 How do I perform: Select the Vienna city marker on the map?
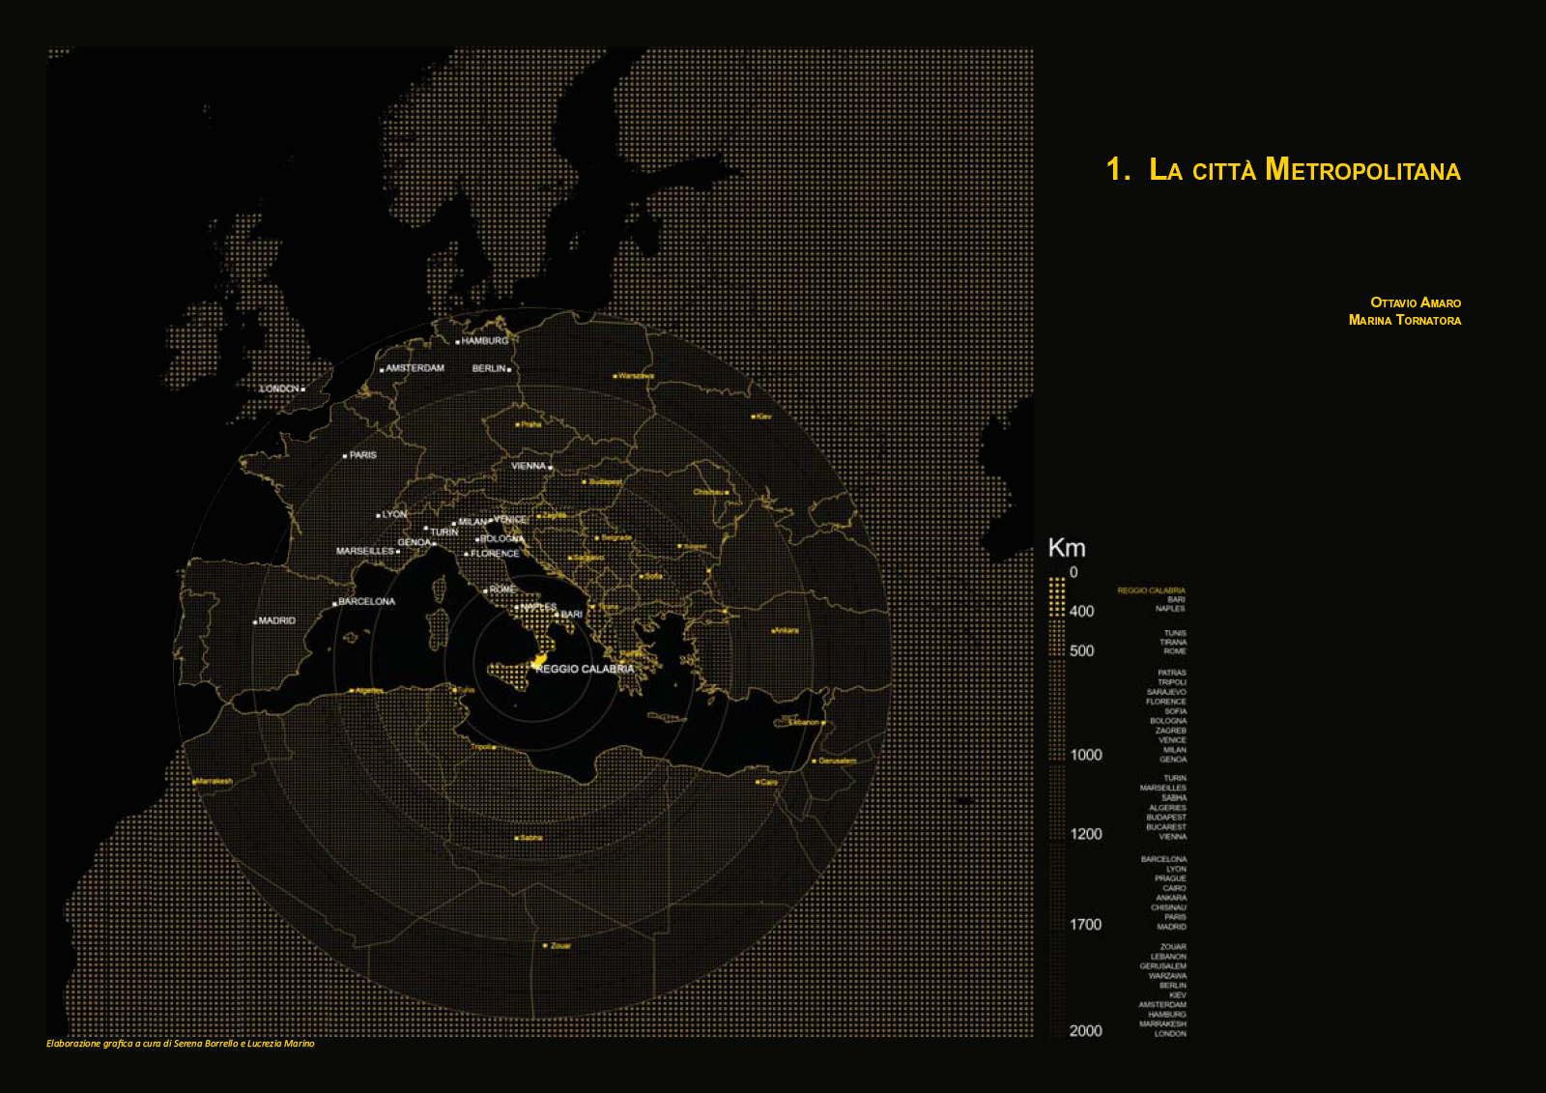coord(551,468)
